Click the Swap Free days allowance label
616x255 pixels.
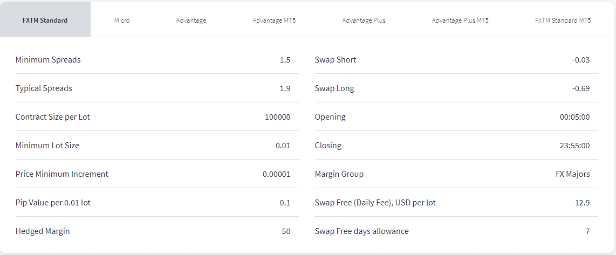pos(362,231)
